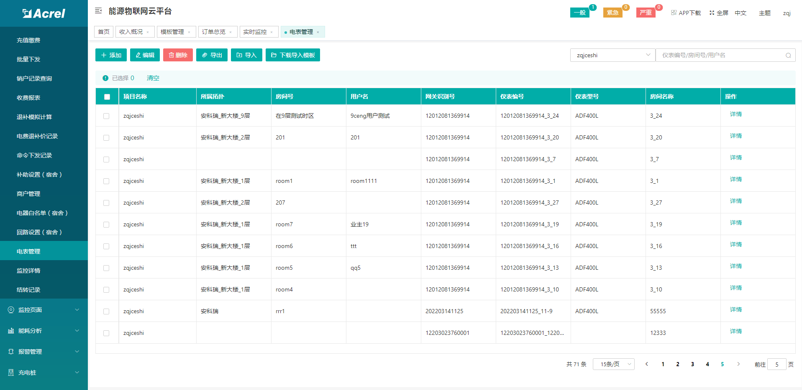
Task: Open 结转记录 in sidebar
Action: (44, 290)
